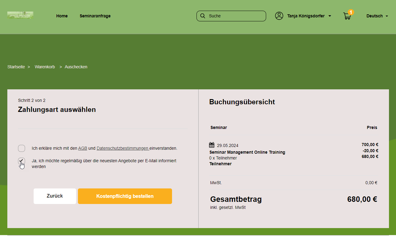
Task: Go to Home menu item
Action: [x=62, y=16]
